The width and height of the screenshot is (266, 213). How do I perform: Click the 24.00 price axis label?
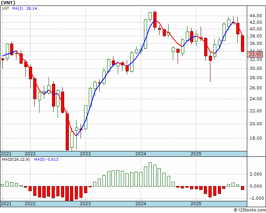click(x=255, y=99)
